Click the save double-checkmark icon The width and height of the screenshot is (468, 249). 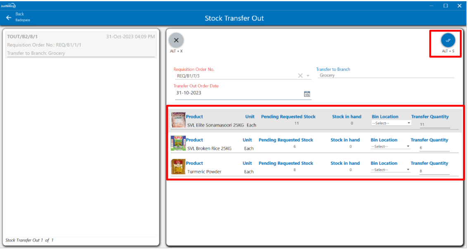(448, 40)
